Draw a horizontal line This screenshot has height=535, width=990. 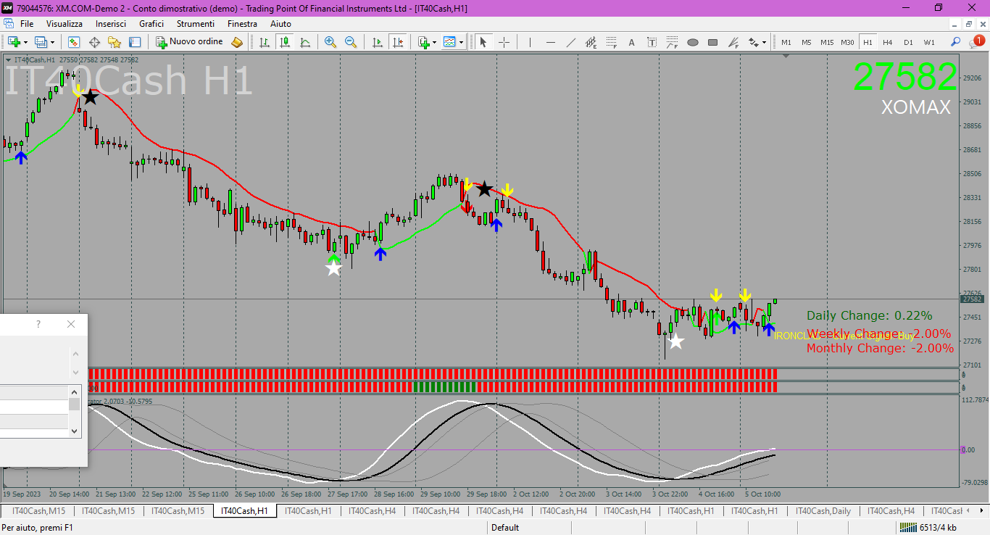(x=550, y=42)
